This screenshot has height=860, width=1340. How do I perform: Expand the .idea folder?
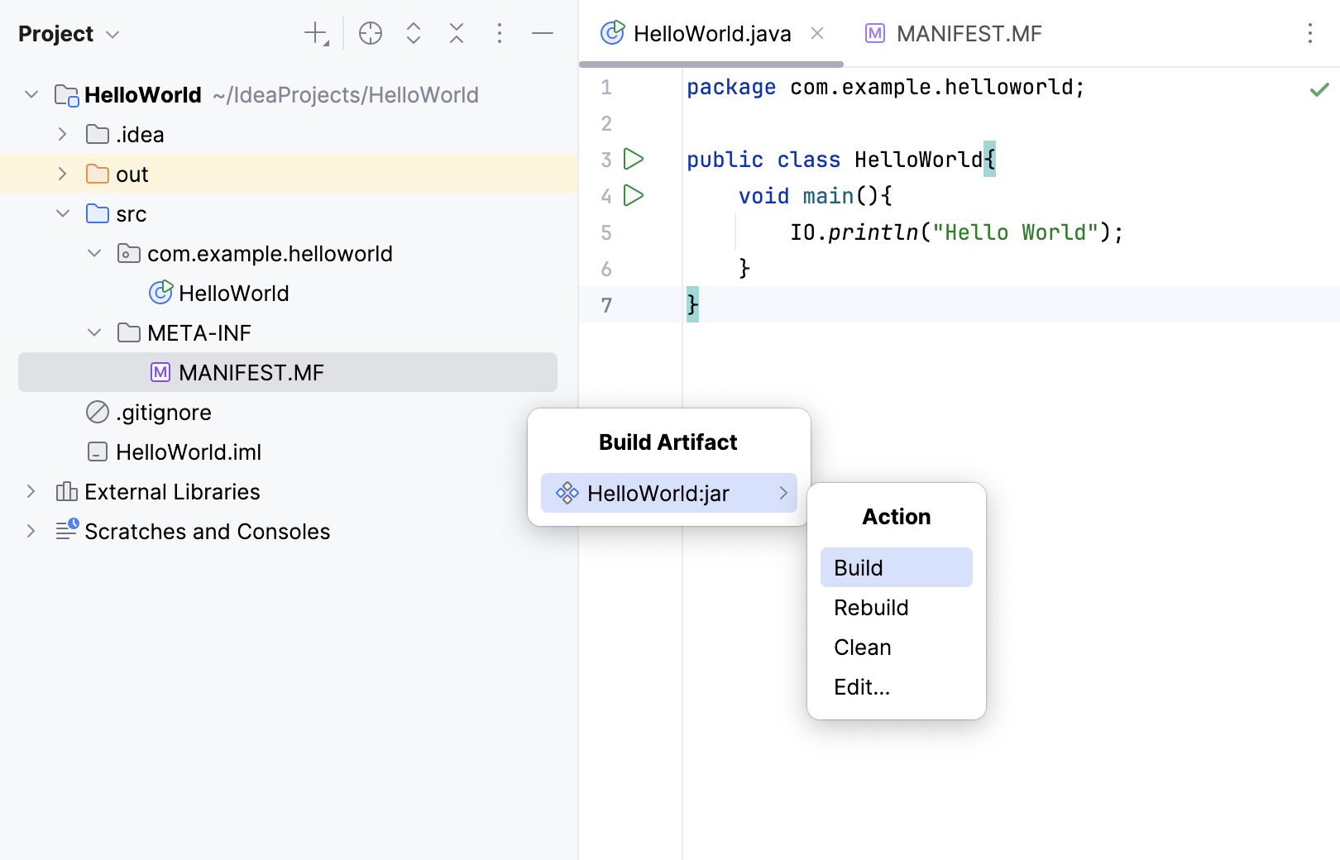pos(63,134)
